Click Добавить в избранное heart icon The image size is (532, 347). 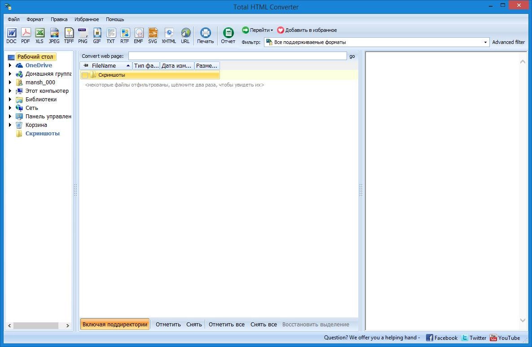tap(280, 30)
